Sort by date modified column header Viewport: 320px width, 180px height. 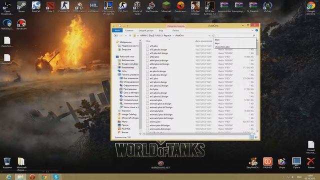click(x=203, y=41)
